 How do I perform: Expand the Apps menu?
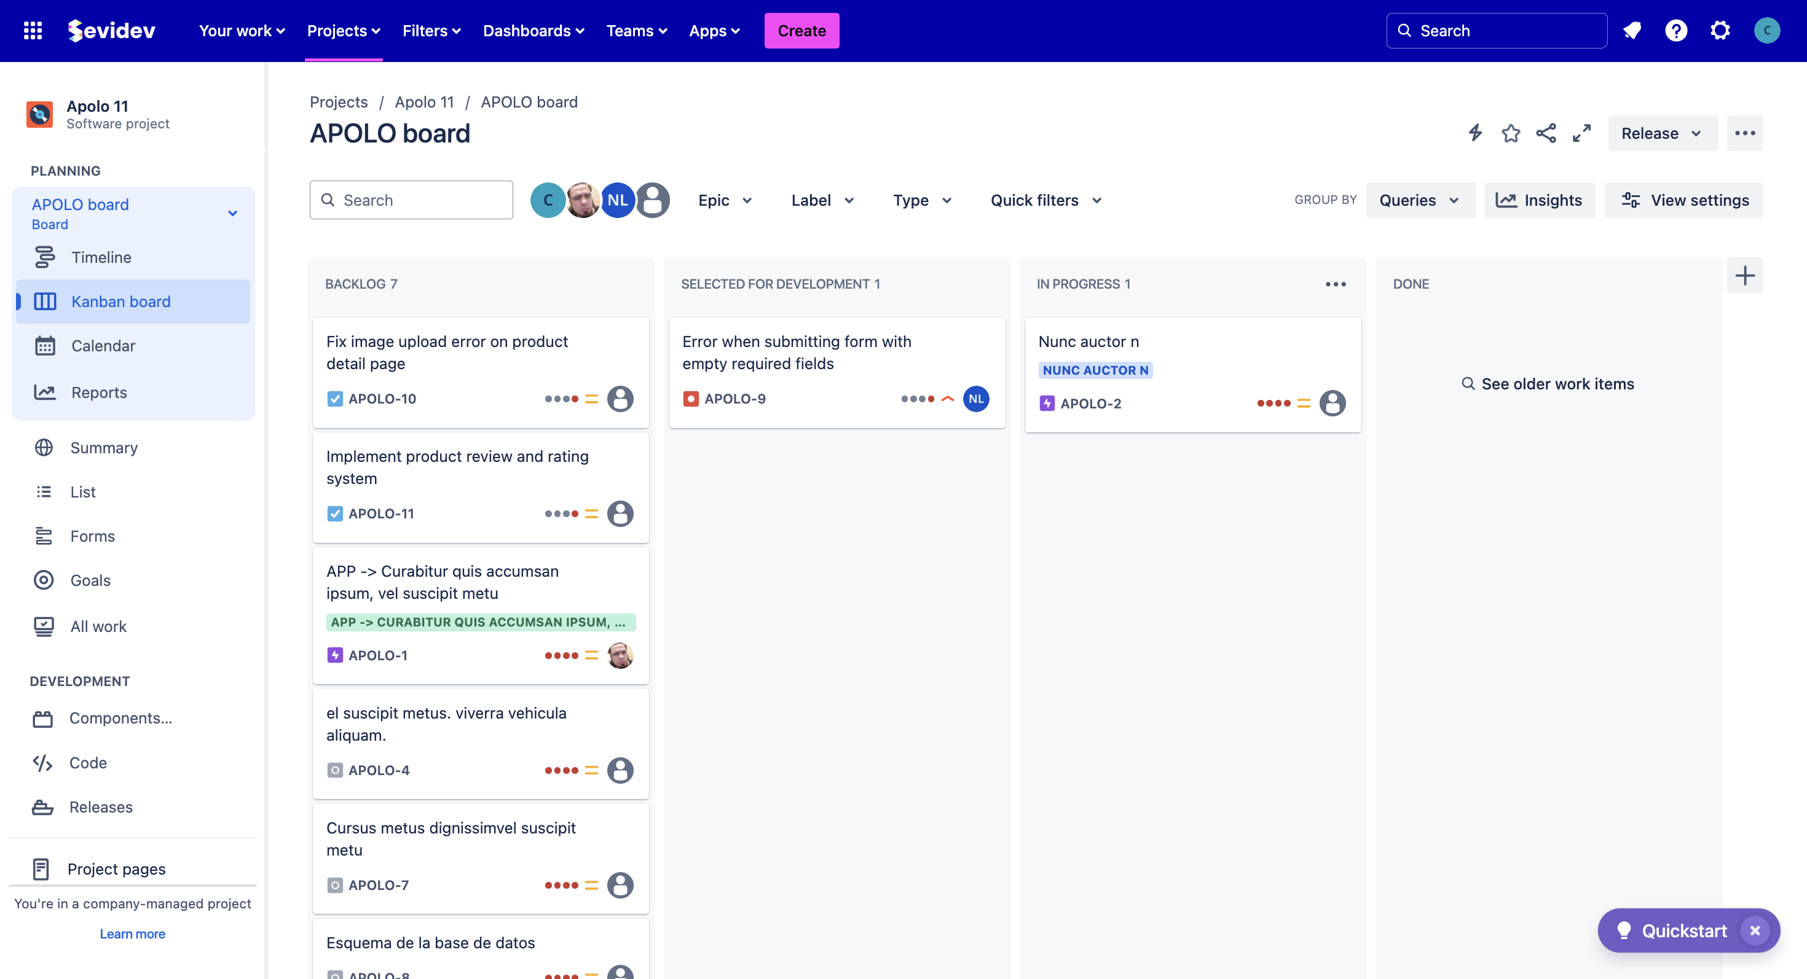714,30
